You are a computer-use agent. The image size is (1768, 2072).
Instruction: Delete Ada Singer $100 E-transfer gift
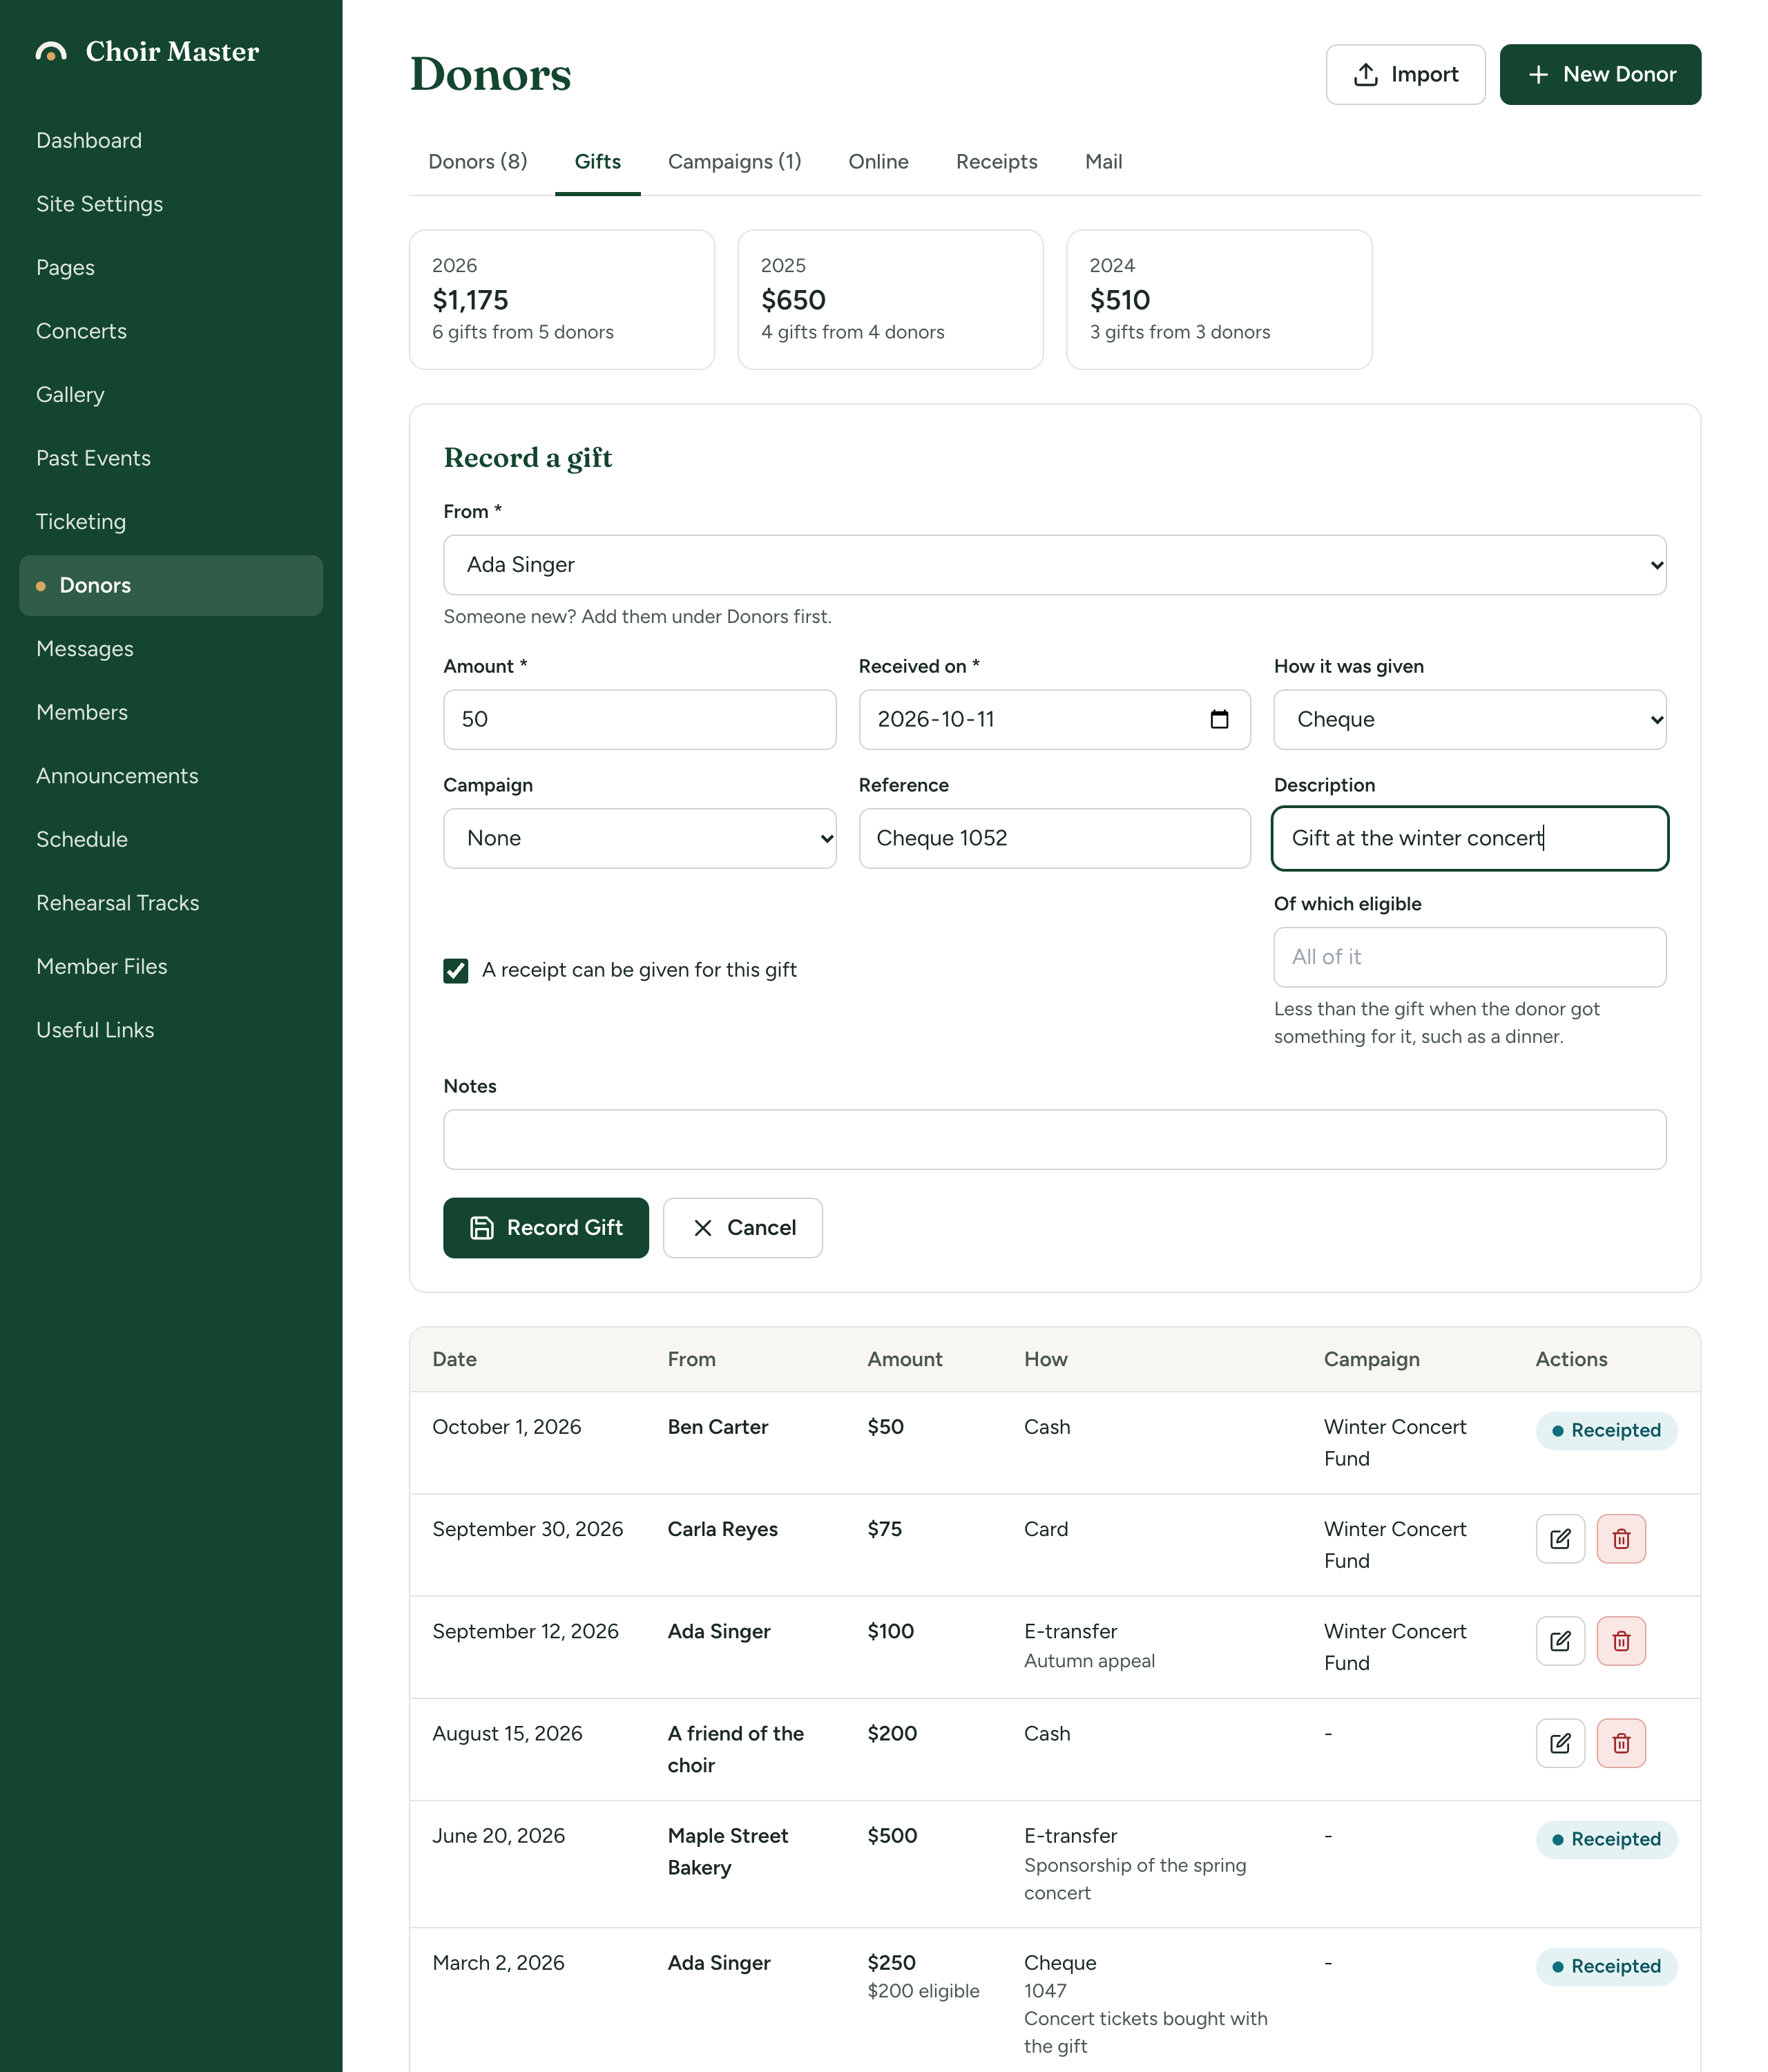1620,1641
